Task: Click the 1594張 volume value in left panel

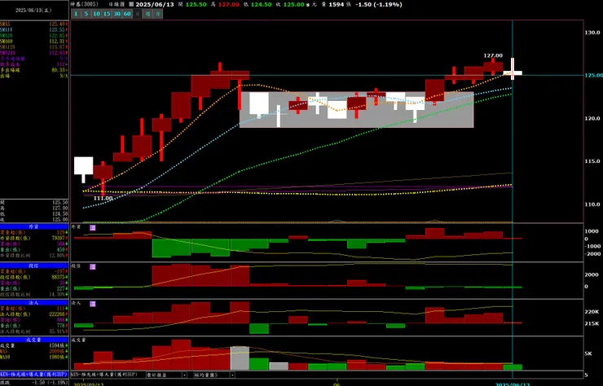Action: 59,345
